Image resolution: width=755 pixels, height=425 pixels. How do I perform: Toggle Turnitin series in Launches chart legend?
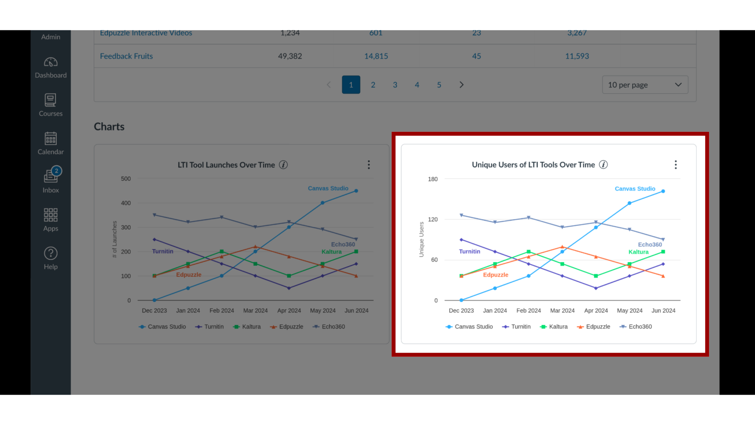[x=209, y=327]
